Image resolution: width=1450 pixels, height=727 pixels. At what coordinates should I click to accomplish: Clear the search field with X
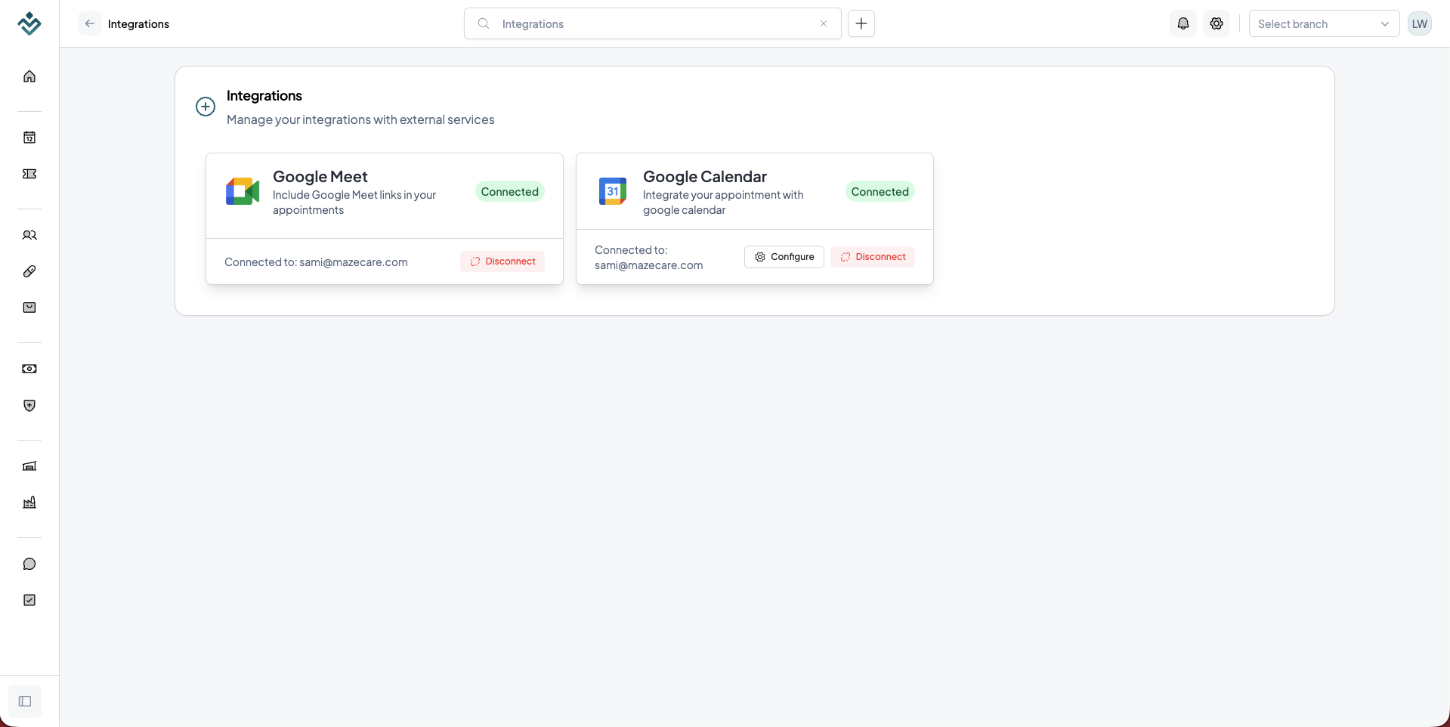pyautogui.click(x=824, y=23)
